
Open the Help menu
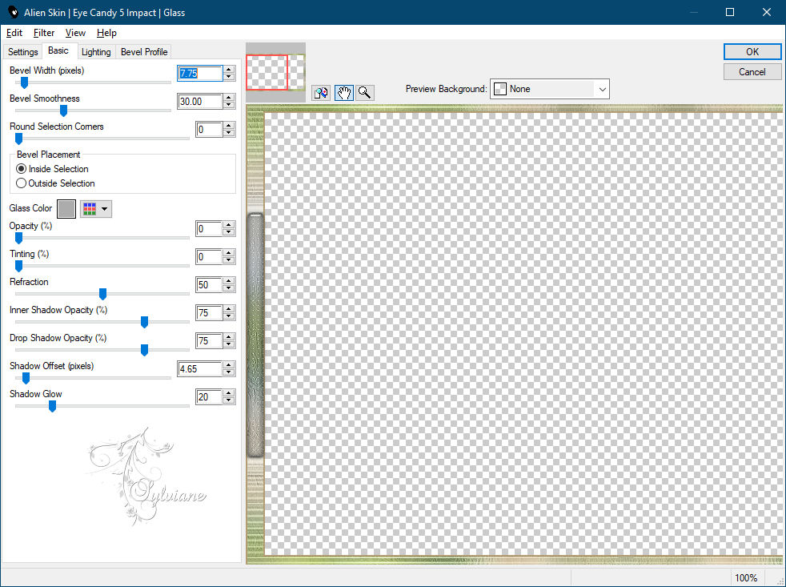(x=106, y=33)
